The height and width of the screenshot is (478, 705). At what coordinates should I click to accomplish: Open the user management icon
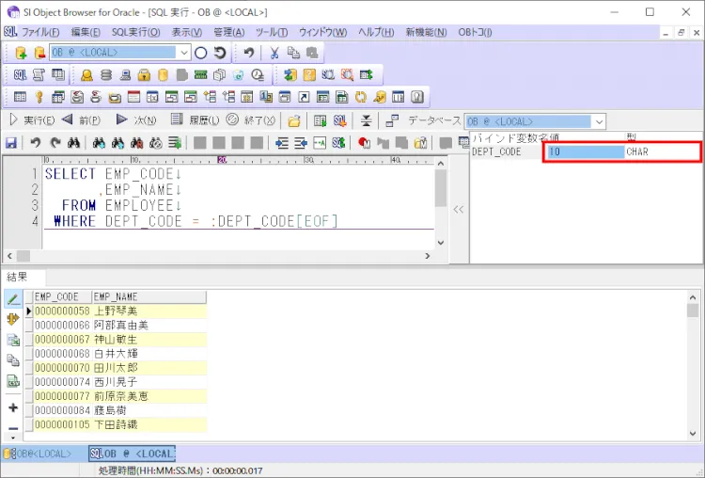[86, 74]
